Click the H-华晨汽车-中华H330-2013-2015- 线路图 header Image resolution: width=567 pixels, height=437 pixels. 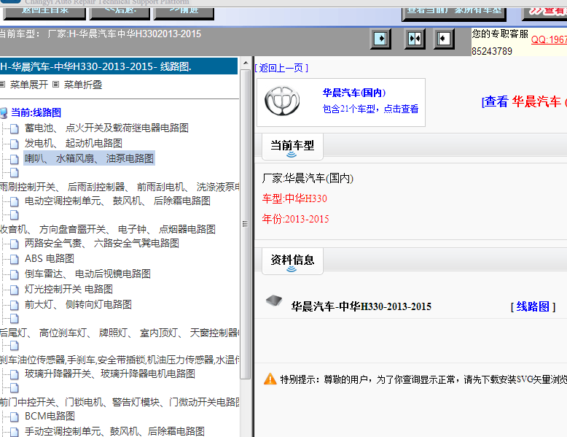tap(119, 66)
